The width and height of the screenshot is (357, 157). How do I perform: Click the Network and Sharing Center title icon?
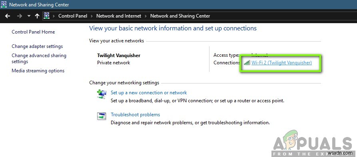coord(4,4)
